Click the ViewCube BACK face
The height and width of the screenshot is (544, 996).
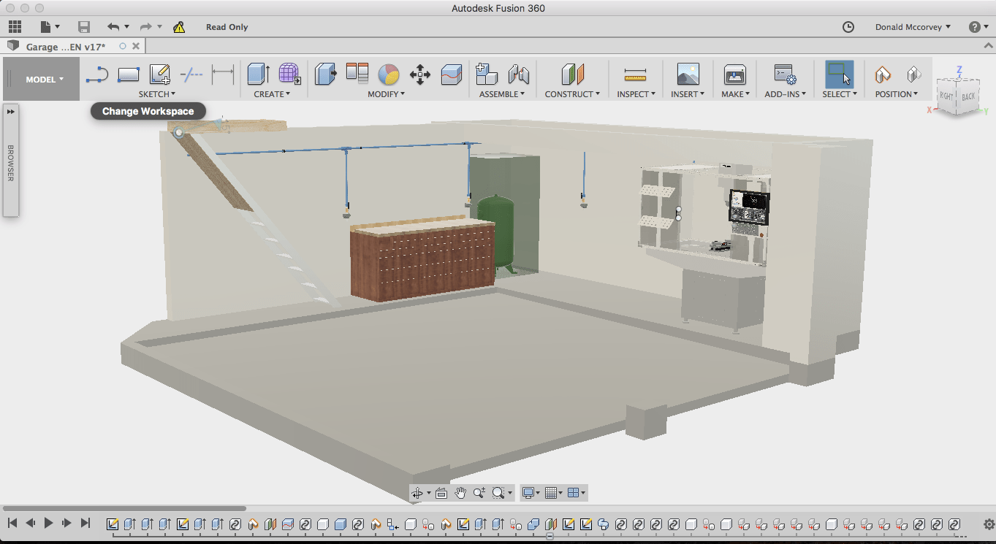tap(968, 96)
